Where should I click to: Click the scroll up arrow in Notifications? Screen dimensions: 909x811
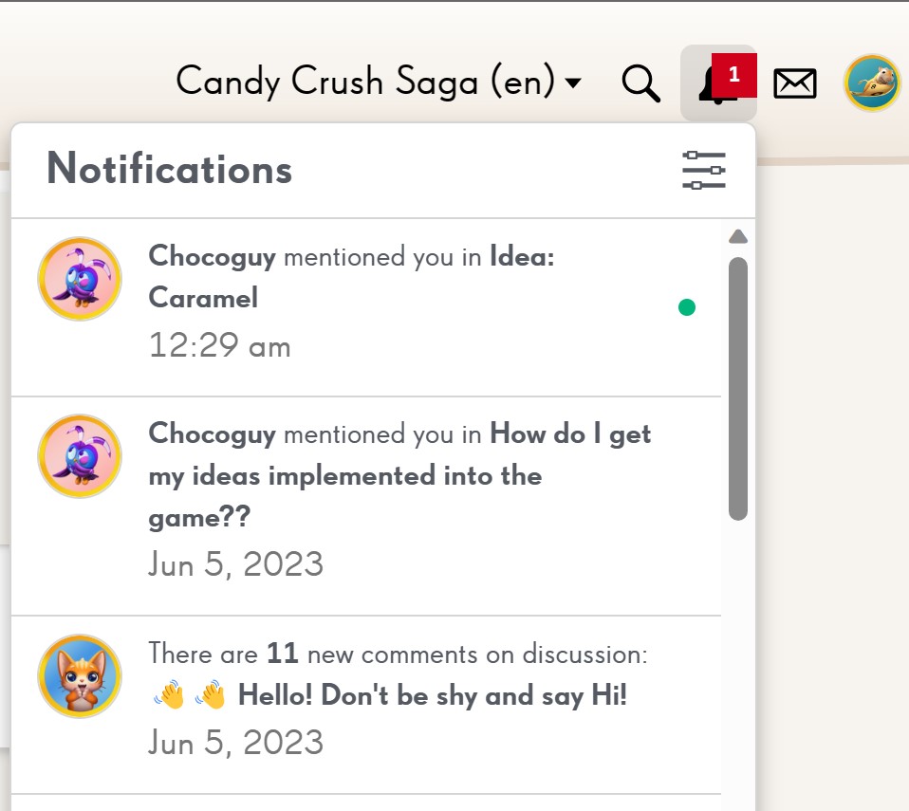[738, 236]
